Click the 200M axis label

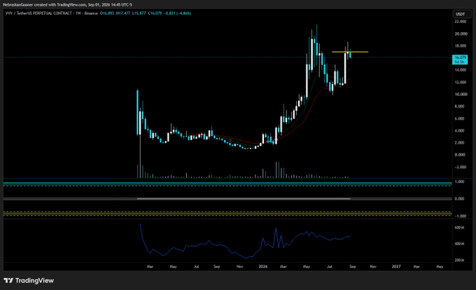pos(459,261)
